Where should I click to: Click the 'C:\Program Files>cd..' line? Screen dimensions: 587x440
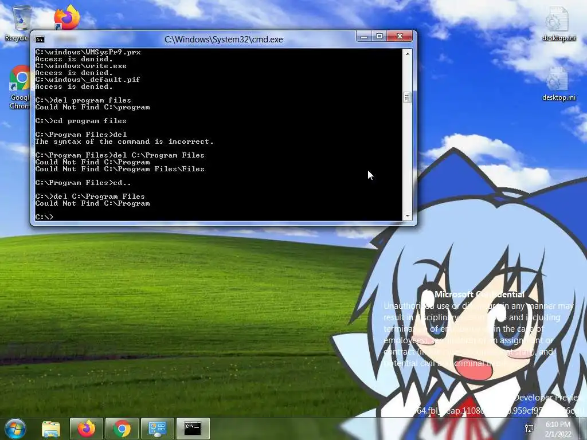tap(83, 183)
